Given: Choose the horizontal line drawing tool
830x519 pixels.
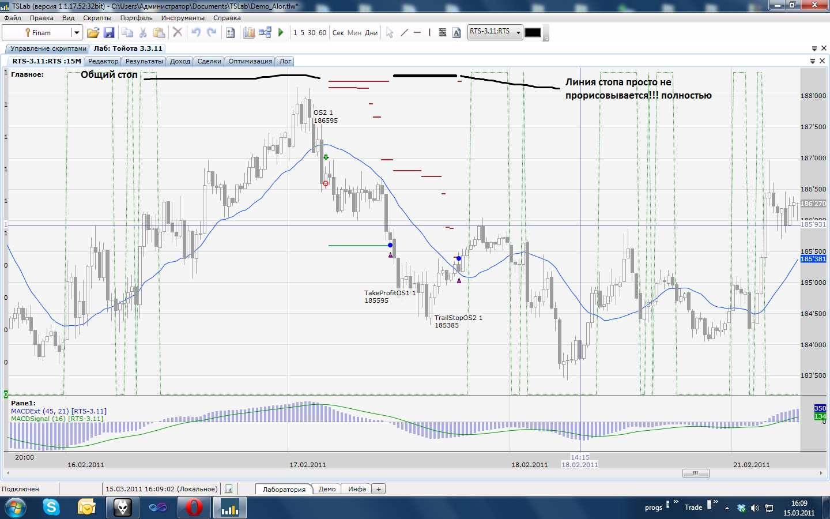Looking at the screenshot, I should tap(417, 33).
